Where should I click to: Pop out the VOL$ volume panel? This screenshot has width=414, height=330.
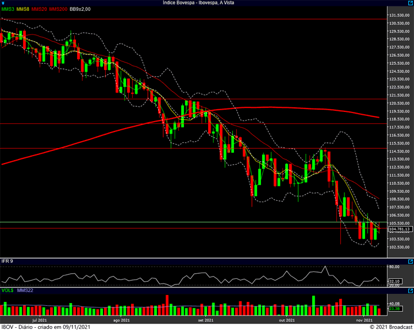411,291
